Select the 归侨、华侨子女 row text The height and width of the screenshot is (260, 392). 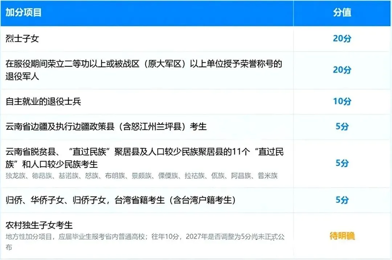click(x=121, y=200)
